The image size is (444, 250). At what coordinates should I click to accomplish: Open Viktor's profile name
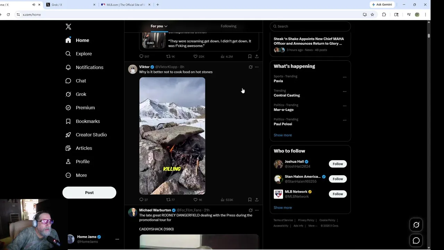[144, 67]
